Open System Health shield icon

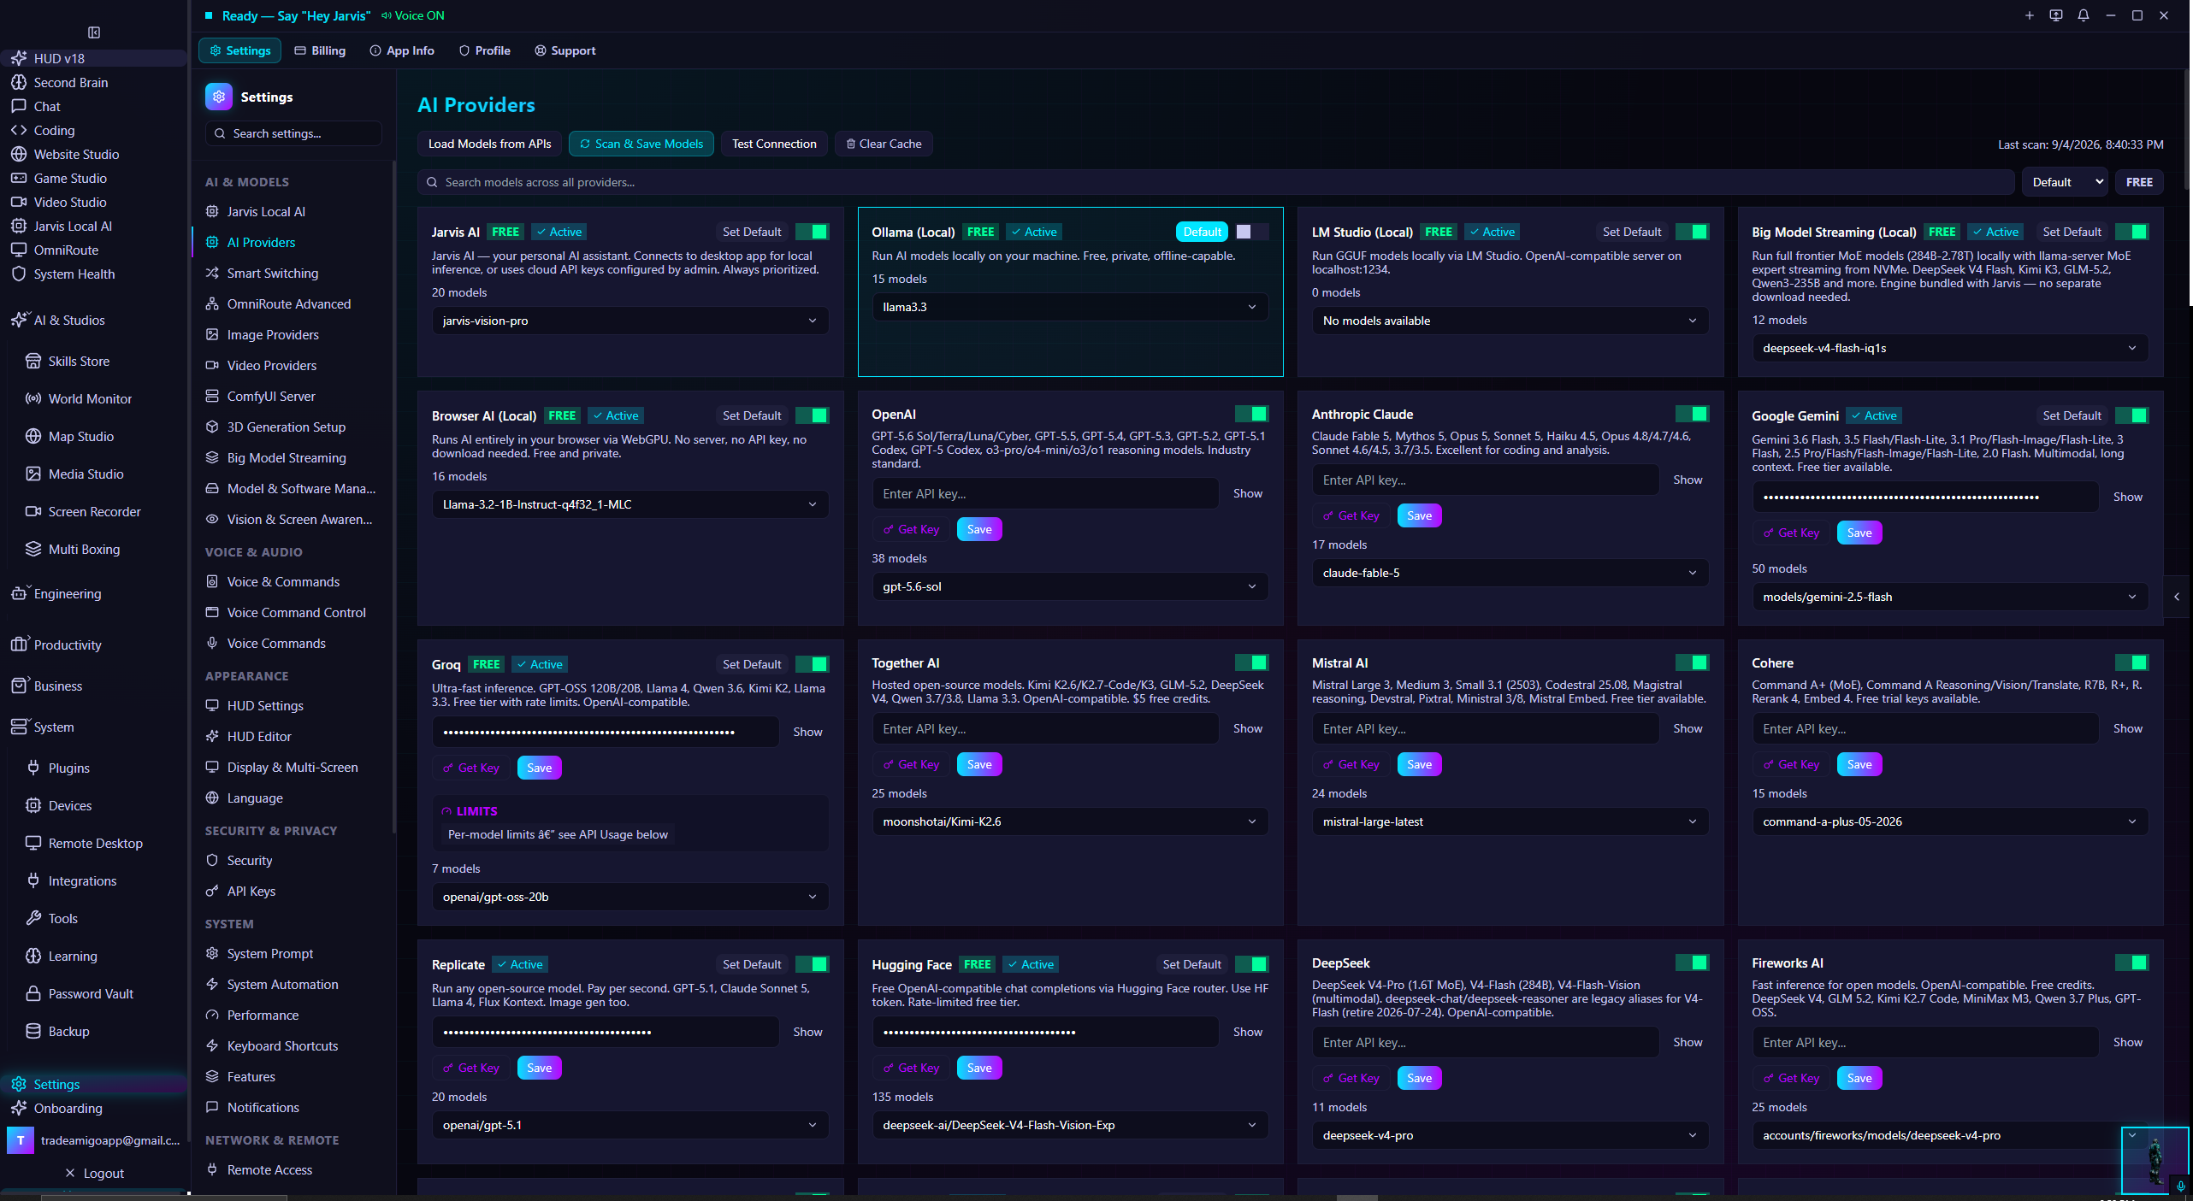coord(19,274)
